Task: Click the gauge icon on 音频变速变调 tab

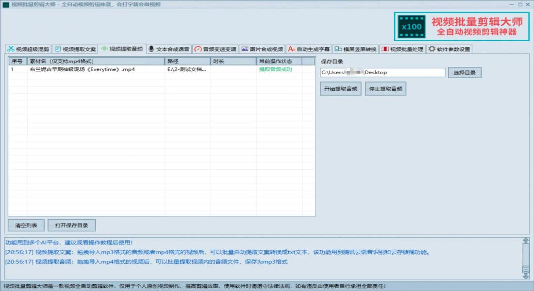Action: pos(198,49)
